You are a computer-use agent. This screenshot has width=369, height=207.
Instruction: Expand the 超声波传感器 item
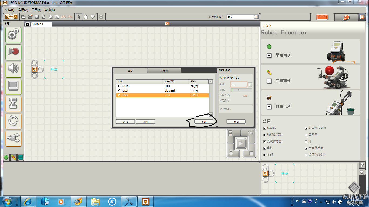(306, 128)
